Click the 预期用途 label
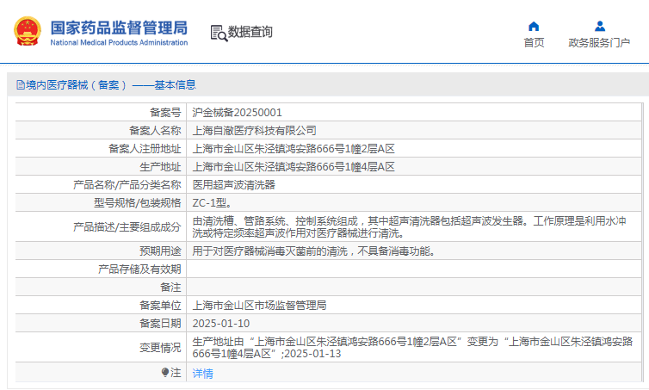The width and height of the screenshot is (649, 390). (x=161, y=251)
